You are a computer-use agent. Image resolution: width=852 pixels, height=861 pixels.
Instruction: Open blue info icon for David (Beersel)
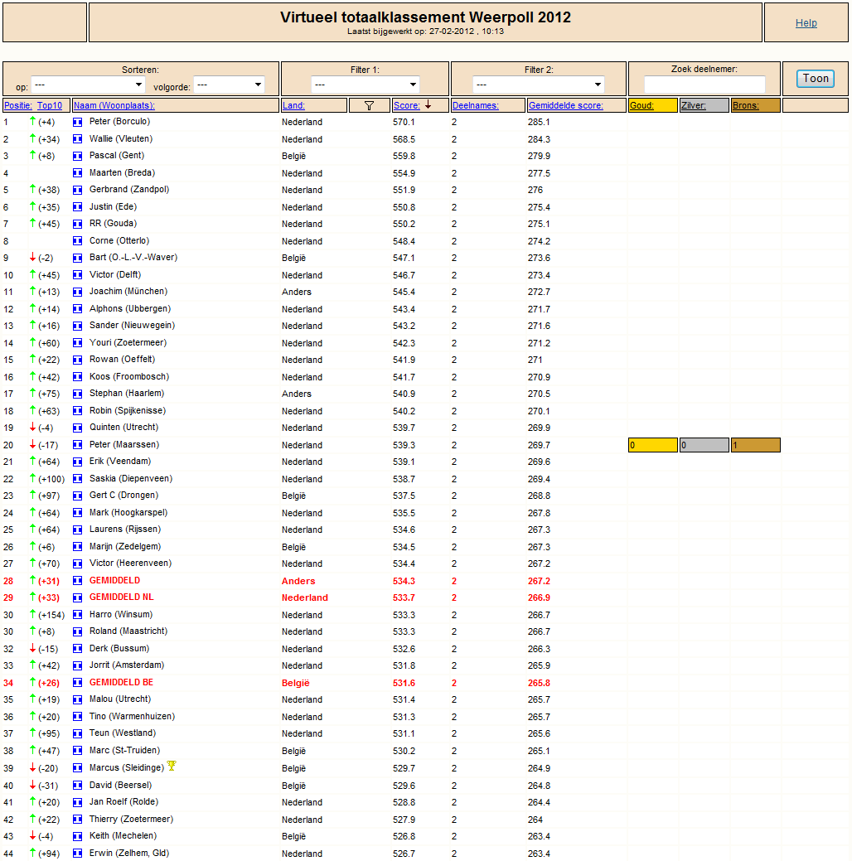(77, 786)
